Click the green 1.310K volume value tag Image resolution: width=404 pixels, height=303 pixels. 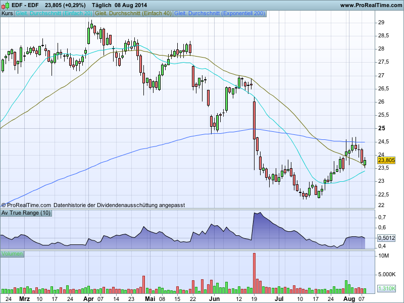(386, 288)
